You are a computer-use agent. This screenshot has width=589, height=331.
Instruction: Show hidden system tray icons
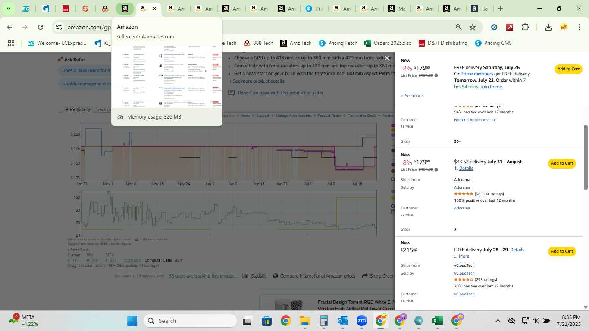point(498,321)
